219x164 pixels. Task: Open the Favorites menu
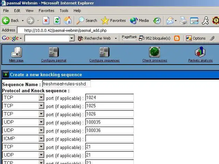coord(47,11)
